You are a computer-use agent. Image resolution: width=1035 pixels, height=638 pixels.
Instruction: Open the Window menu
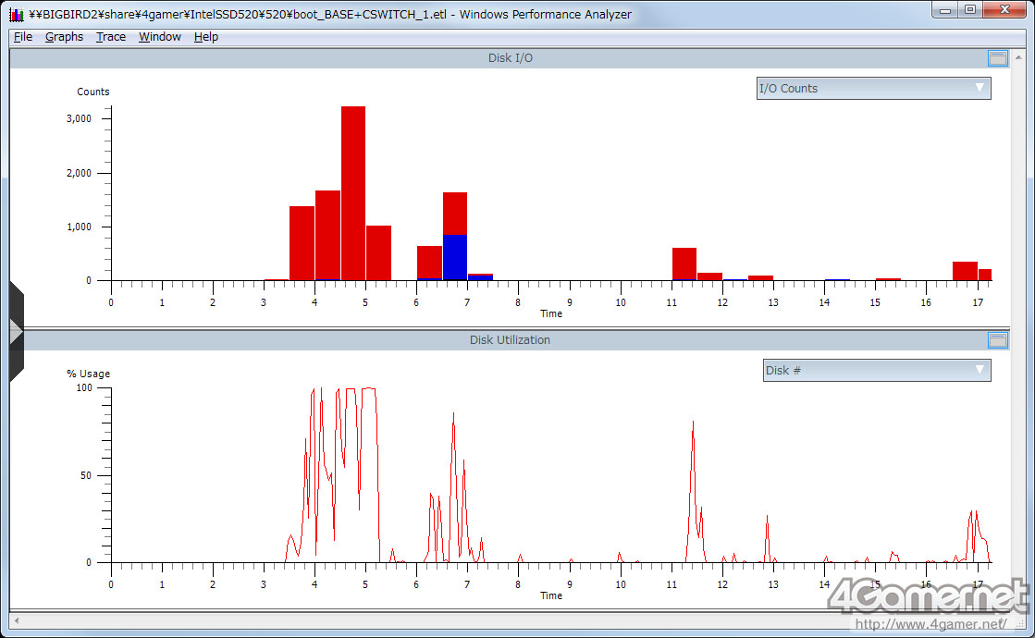(x=160, y=37)
